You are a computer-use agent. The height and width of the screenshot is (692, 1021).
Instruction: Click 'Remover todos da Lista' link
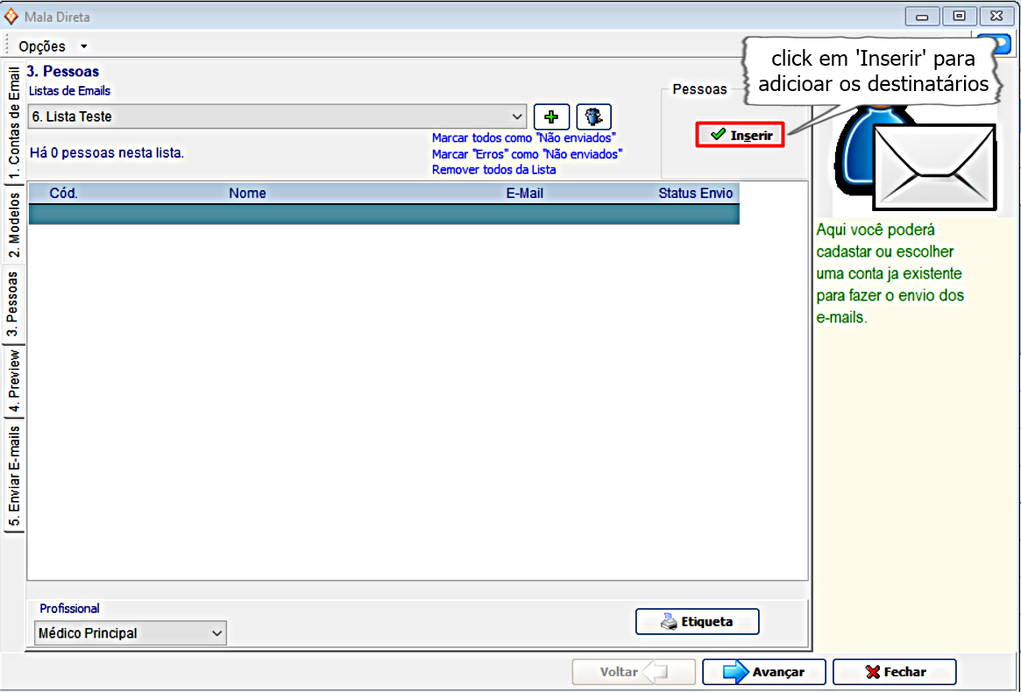493,170
